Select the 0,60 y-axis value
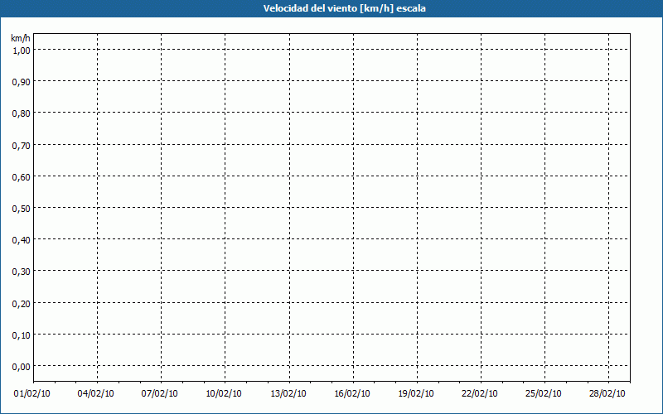This screenshot has width=663, height=414. [22, 177]
